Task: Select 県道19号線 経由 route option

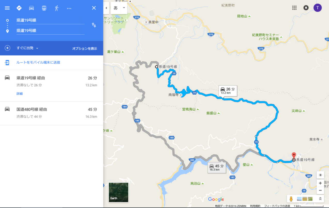Action: coord(52,86)
